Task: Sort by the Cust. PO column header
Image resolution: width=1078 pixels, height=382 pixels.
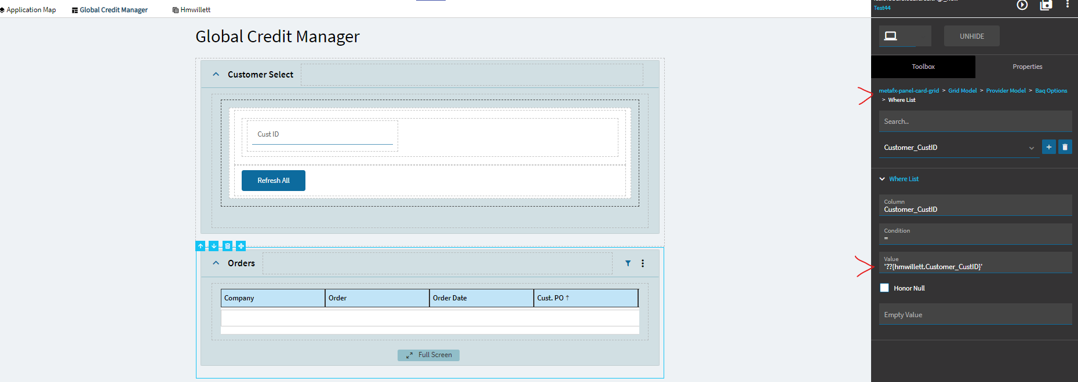Action: point(586,298)
